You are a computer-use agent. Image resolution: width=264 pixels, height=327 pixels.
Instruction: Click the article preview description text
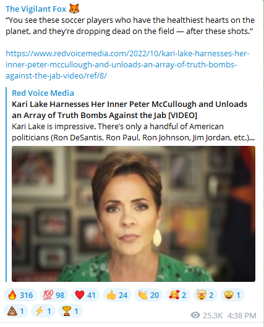(x=134, y=132)
